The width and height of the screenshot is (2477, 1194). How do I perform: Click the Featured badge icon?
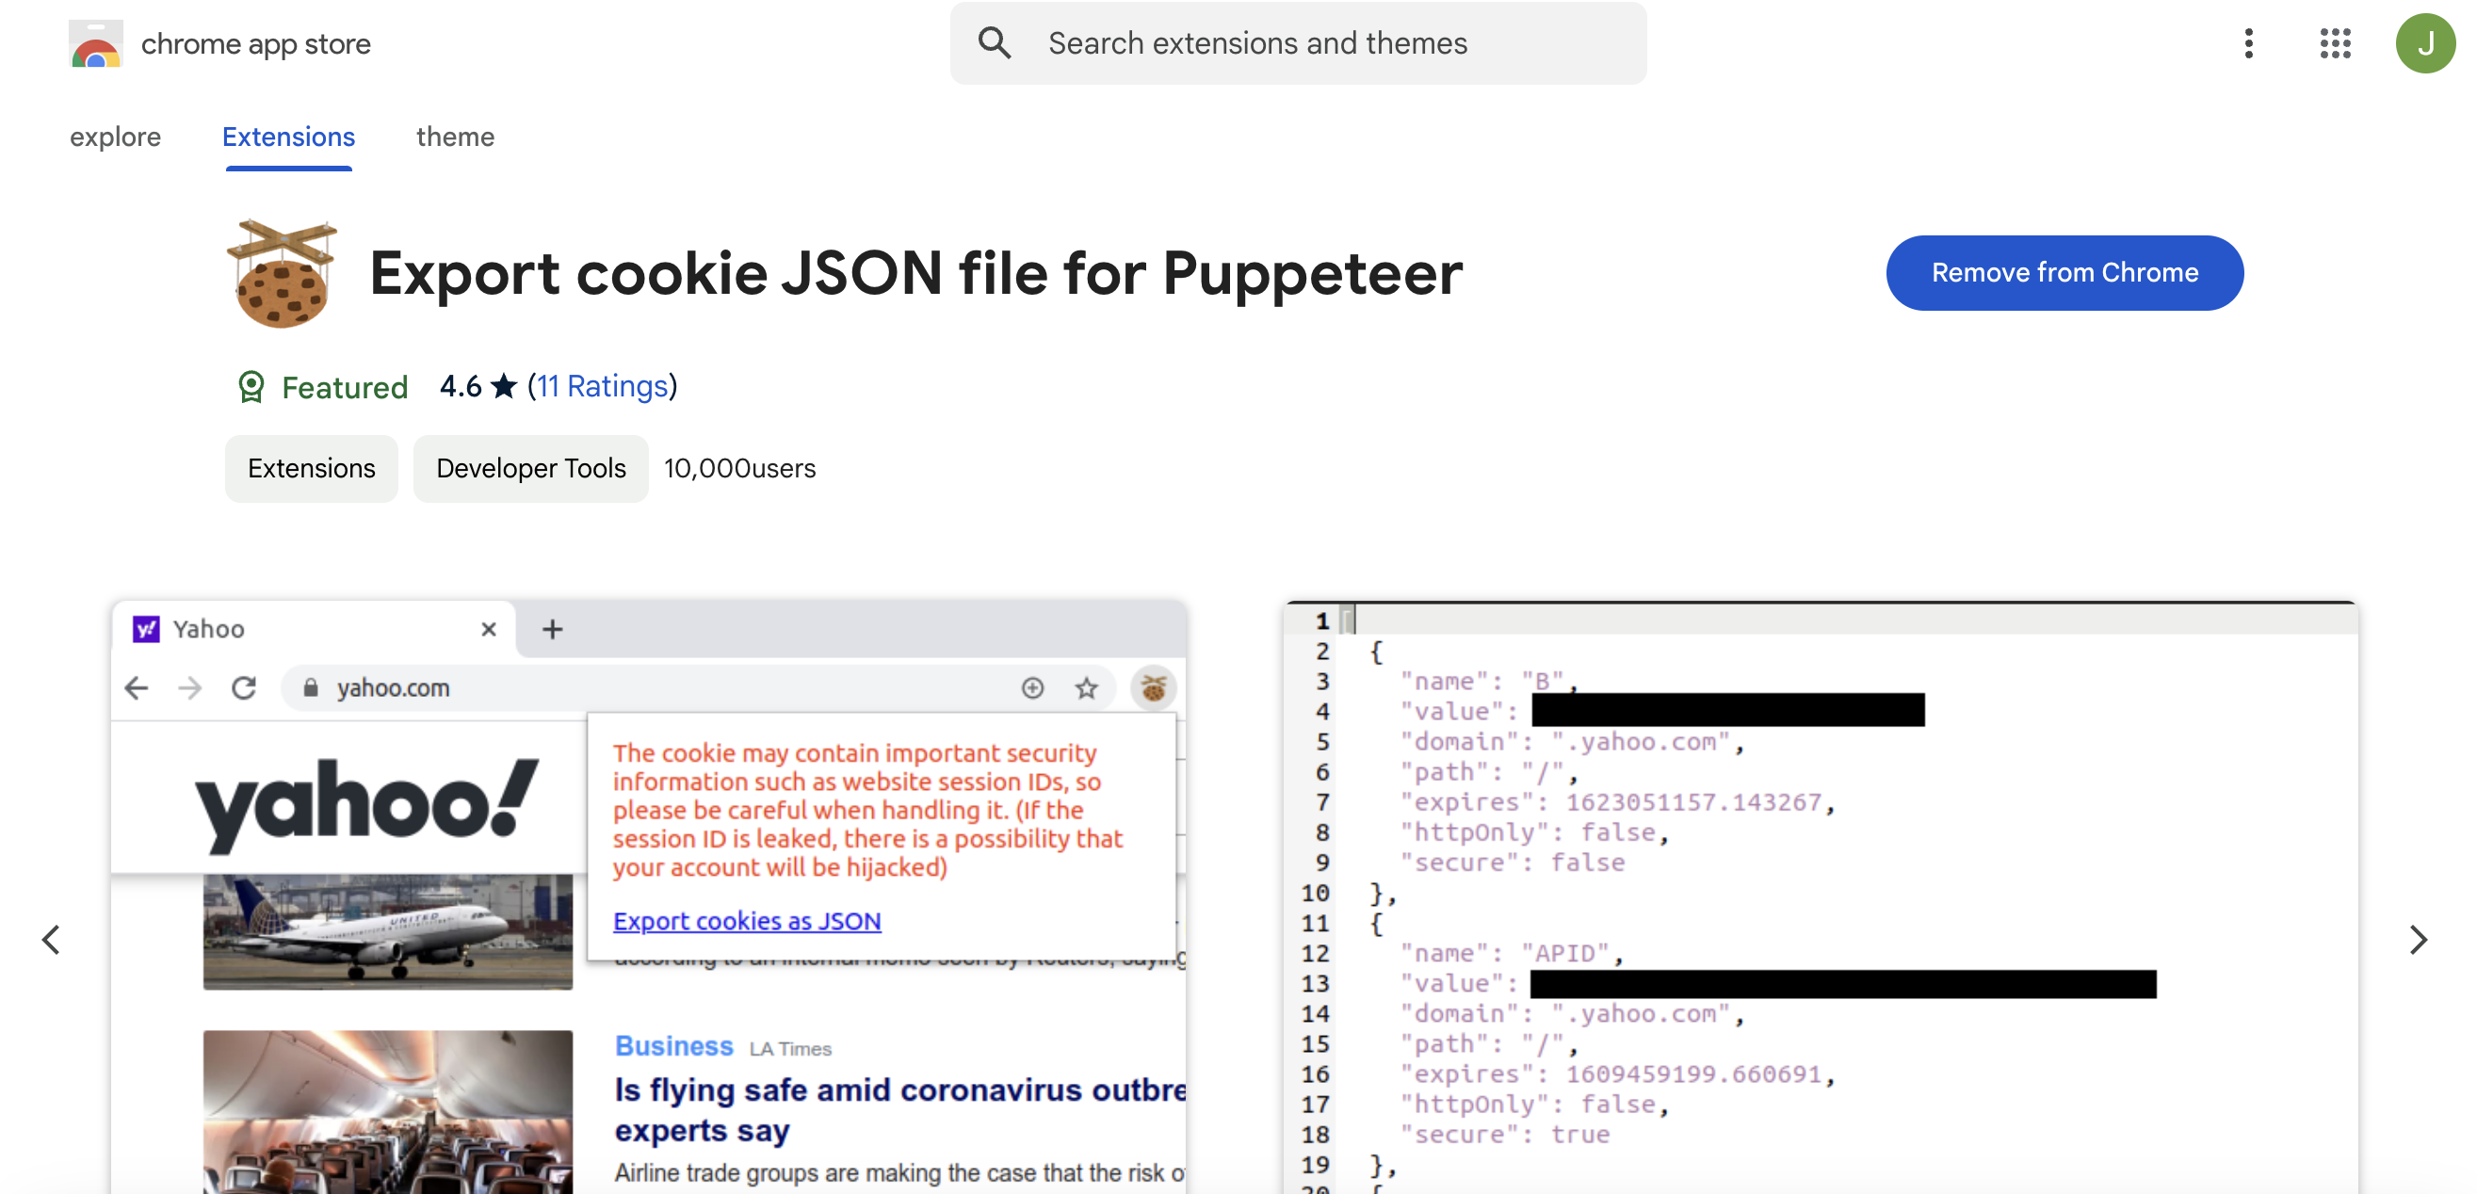251,386
